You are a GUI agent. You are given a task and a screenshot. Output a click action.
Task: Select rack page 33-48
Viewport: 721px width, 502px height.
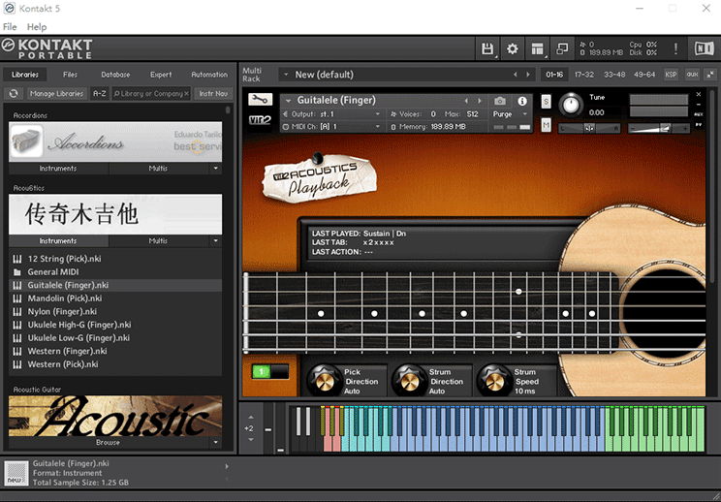(x=614, y=75)
